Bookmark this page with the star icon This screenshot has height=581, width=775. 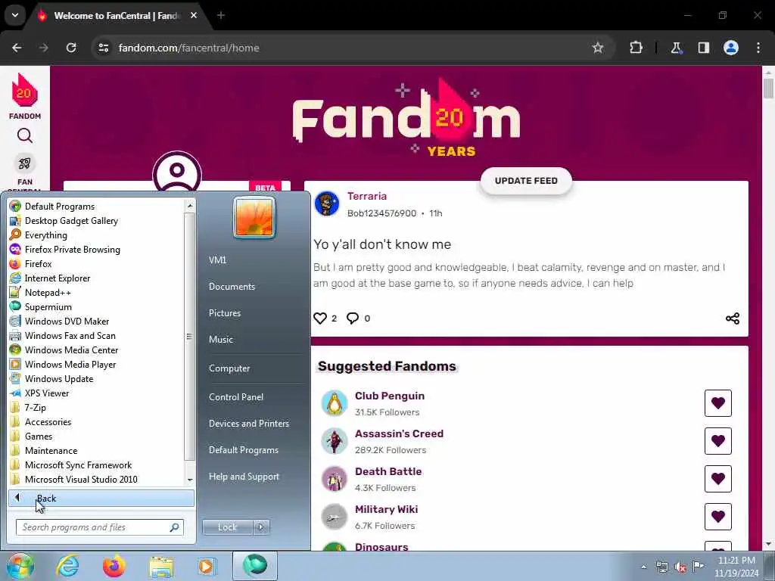598,48
